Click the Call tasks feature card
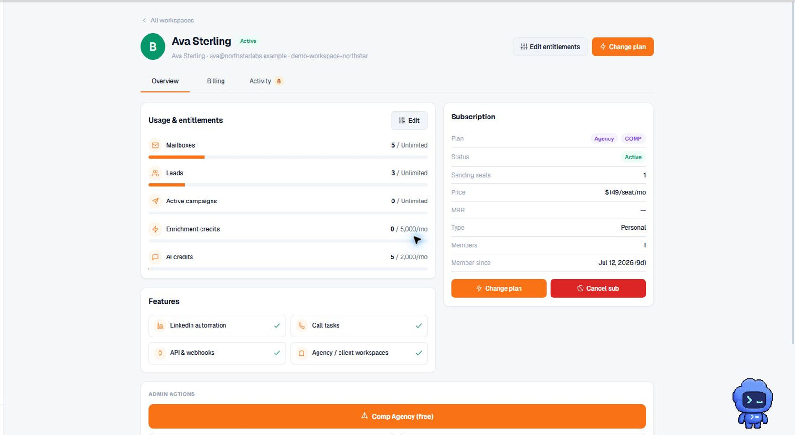Image resolution: width=795 pixels, height=435 pixels. pos(359,326)
